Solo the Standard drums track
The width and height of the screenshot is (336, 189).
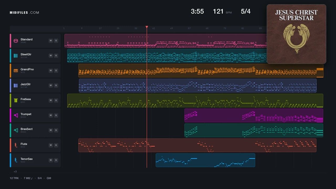click(56, 41)
